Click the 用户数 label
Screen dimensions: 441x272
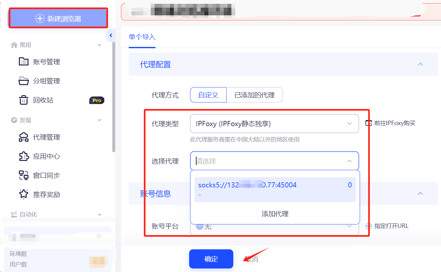tap(18, 264)
